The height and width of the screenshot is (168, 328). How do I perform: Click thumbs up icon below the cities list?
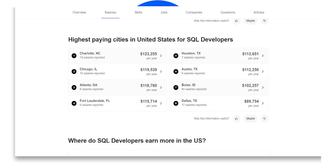point(236,118)
